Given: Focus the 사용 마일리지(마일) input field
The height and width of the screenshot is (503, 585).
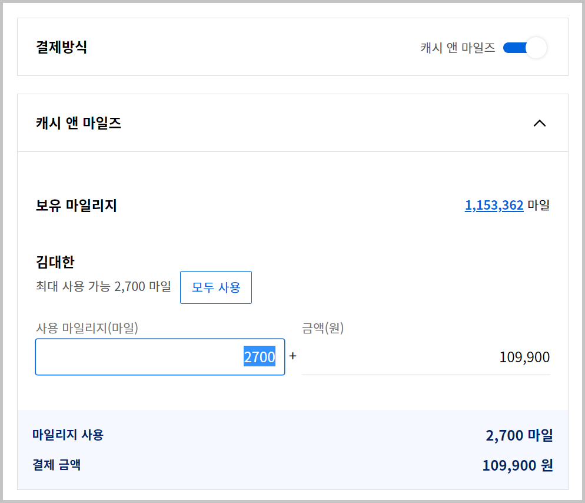Looking at the screenshot, I should pyautogui.click(x=160, y=357).
